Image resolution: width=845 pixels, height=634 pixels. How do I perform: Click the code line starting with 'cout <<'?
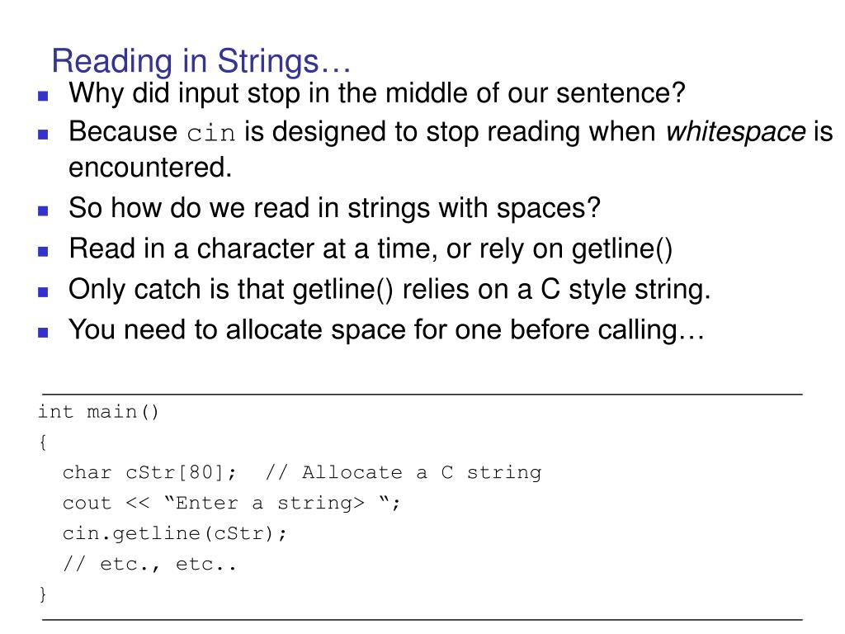232,504
